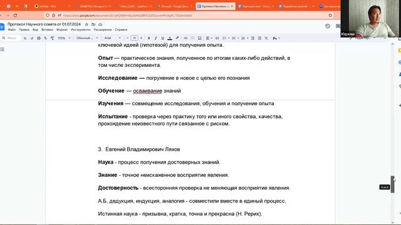Select the paint format tool
The width and height of the screenshot is (401, 225).
coord(52,38)
